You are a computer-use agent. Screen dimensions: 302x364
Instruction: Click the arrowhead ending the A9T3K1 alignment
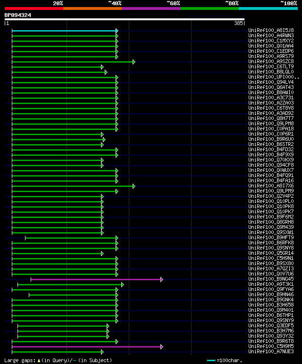(x=123, y=284)
